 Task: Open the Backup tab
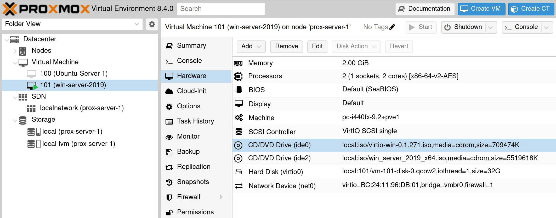(x=196, y=152)
